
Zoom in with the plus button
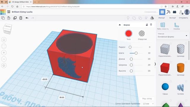click(x=4, y=53)
